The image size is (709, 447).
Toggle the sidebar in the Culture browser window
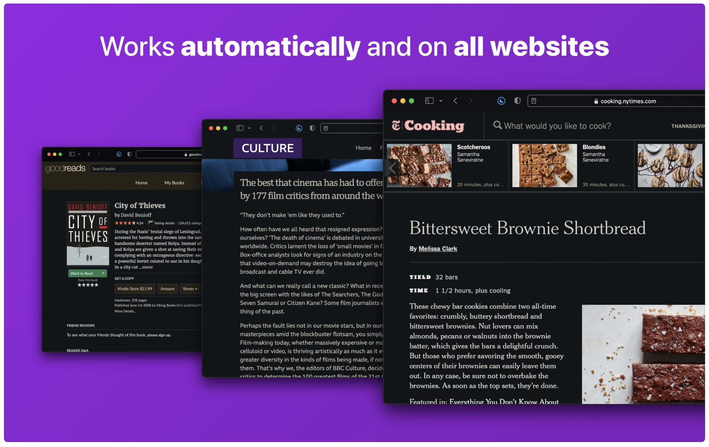(x=240, y=128)
